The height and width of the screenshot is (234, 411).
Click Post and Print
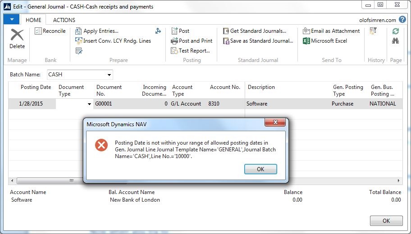click(x=192, y=41)
